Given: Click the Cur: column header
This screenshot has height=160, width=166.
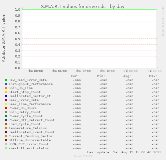Looking at the screenshot, I should (75, 76).
